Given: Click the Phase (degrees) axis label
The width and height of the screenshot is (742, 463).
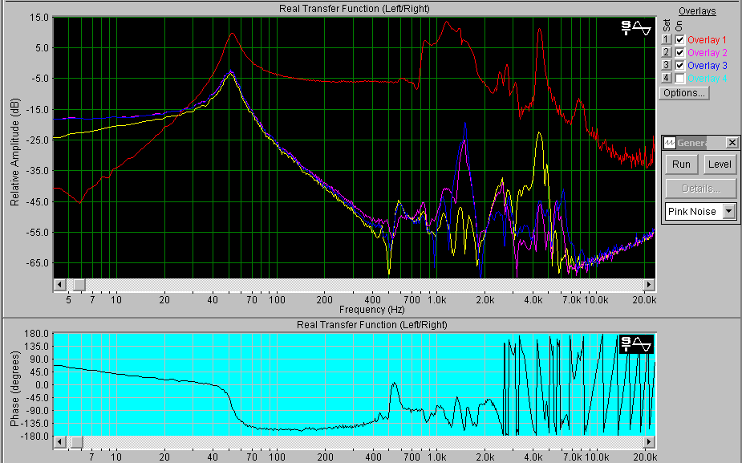Looking at the screenshot, I should click(x=14, y=388).
